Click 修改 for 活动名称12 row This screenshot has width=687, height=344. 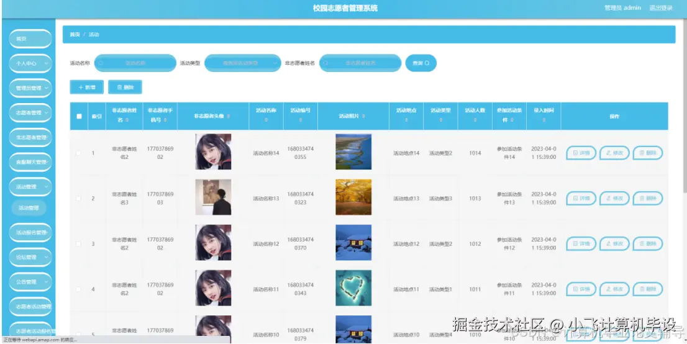click(x=614, y=243)
